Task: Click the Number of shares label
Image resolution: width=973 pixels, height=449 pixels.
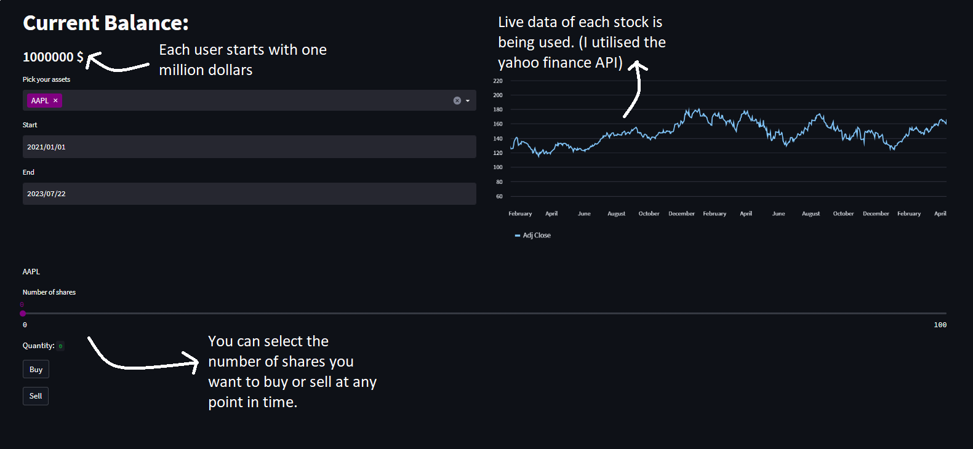Action: [x=49, y=292]
